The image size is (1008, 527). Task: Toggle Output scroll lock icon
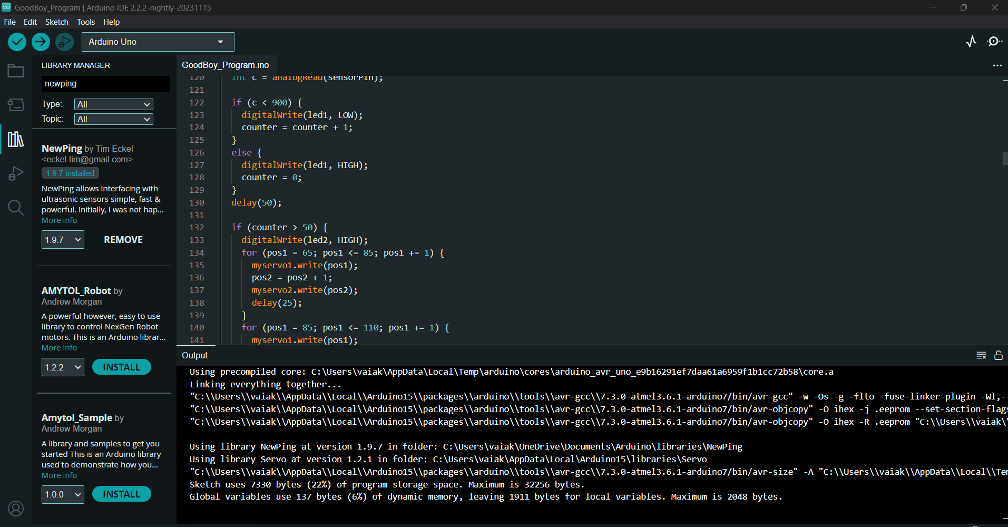click(x=998, y=355)
